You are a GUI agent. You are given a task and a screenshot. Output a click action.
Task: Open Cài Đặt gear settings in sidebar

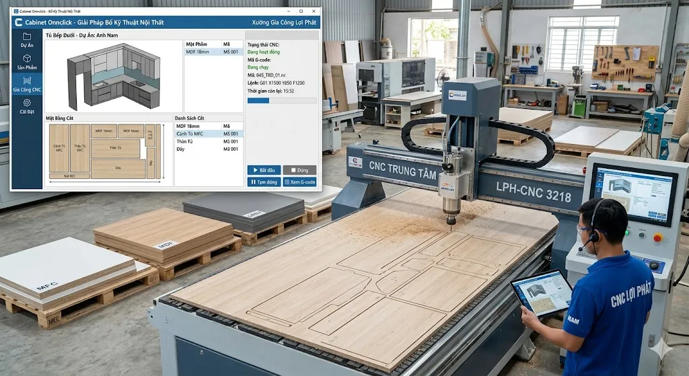[27, 106]
